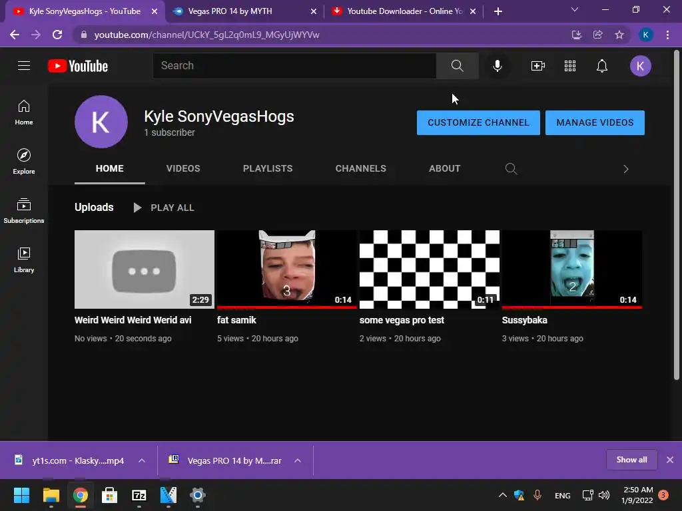Viewport: 682px width, 511px height.
Task: Click the search magnifier button
Action: tap(457, 66)
